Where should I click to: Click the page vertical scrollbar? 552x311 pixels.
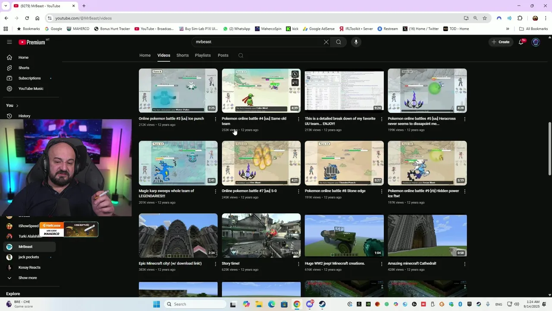(549, 149)
